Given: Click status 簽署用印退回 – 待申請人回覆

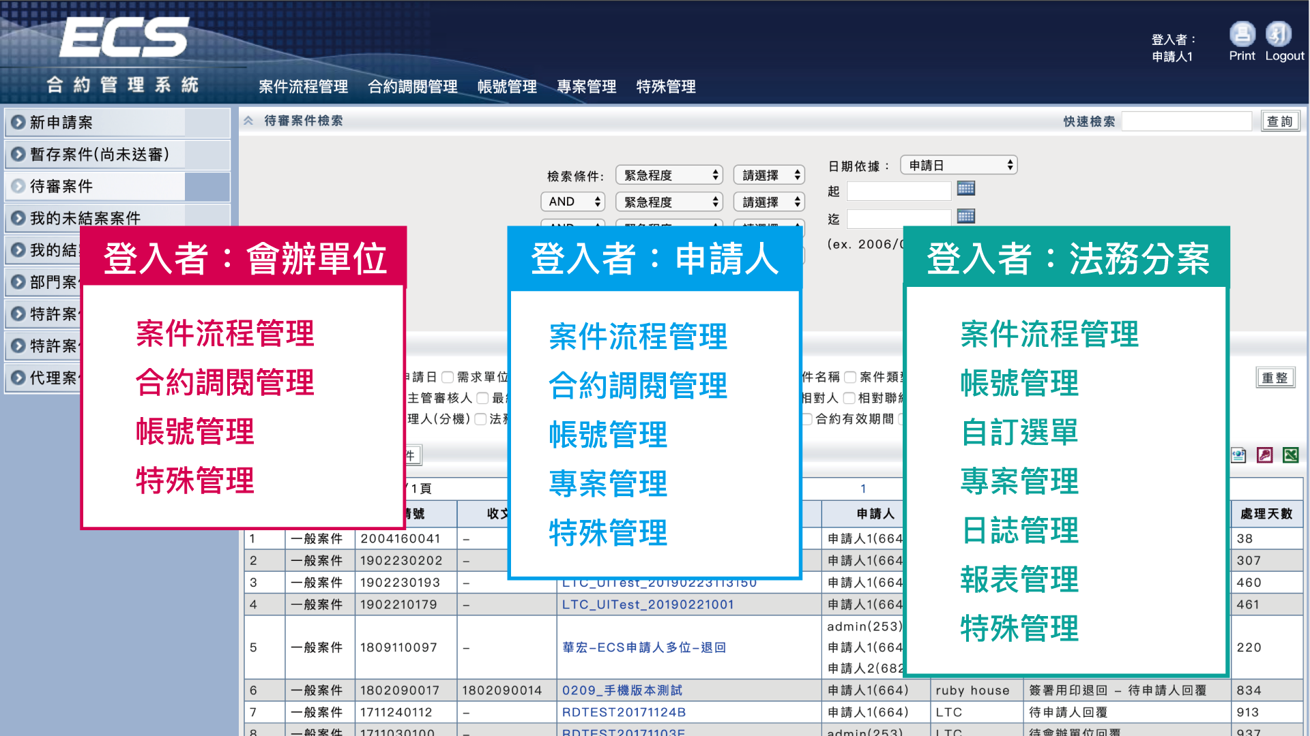Looking at the screenshot, I should (x=1118, y=690).
